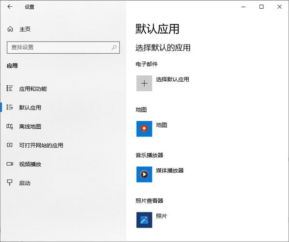
Task: Open the 主页 home icon
Action: (x=10, y=29)
